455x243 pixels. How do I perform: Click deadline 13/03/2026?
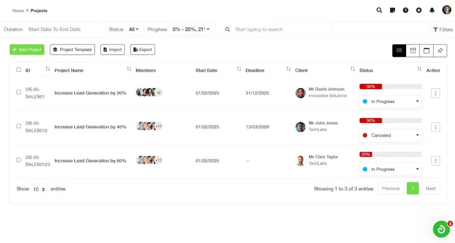tap(257, 127)
